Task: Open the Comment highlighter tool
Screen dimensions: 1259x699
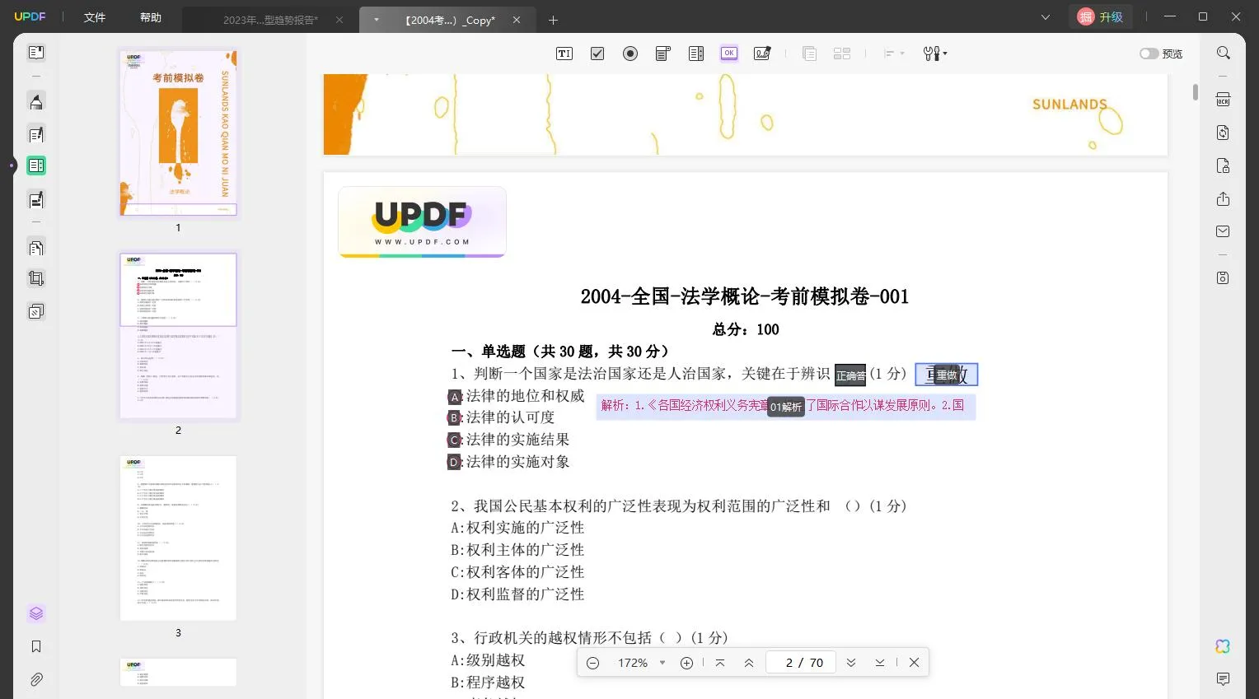Action: click(x=36, y=101)
